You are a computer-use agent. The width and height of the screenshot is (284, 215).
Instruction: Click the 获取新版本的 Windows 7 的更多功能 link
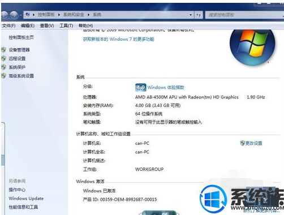118,39
